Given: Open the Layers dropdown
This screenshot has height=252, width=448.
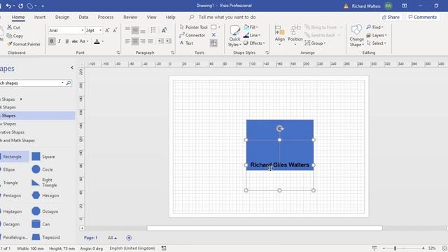Looking at the screenshot, I should pyautogui.click(x=377, y=35).
